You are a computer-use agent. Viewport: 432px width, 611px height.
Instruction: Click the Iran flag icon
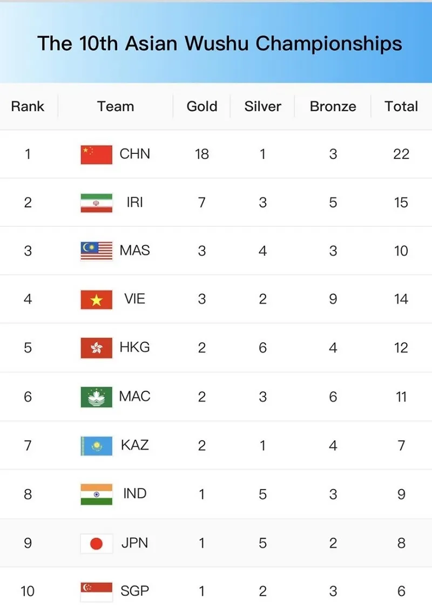coord(96,203)
